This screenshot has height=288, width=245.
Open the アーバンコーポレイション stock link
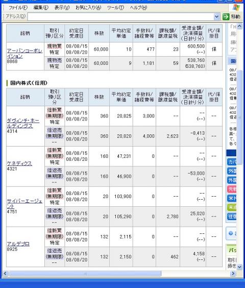click(24, 53)
